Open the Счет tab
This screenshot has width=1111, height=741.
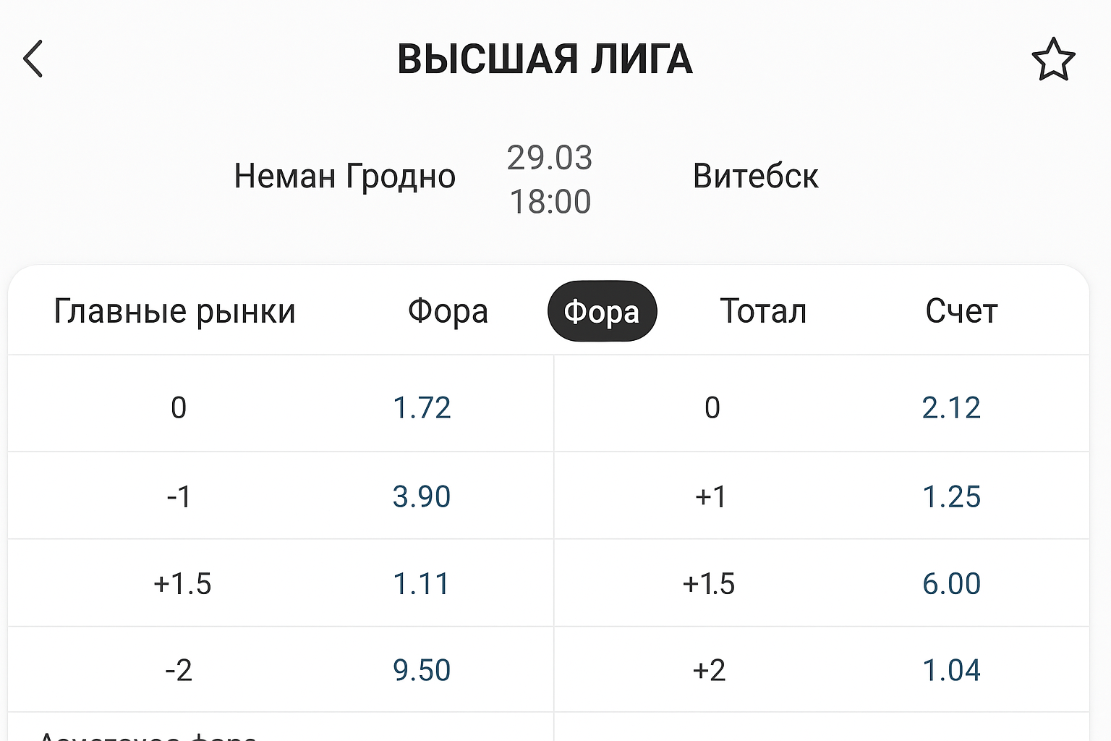[x=961, y=311]
